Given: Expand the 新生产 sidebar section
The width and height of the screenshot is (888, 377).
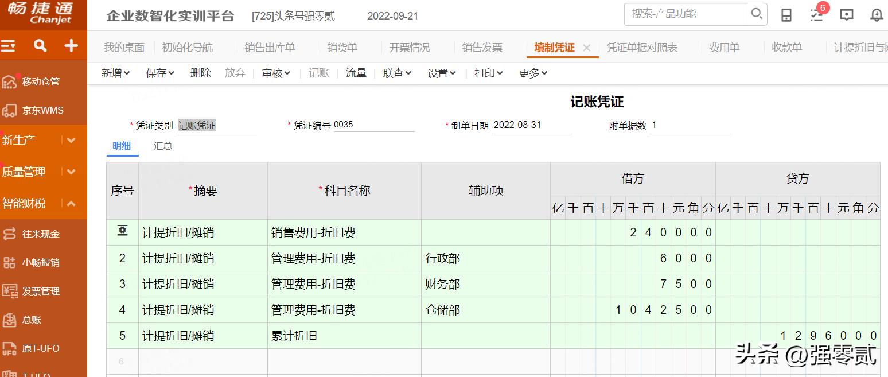Looking at the screenshot, I should tap(72, 139).
